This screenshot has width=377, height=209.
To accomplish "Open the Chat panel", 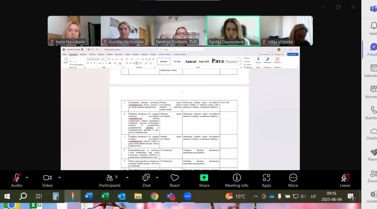I will pyautogui.click(x=146, y=181).
